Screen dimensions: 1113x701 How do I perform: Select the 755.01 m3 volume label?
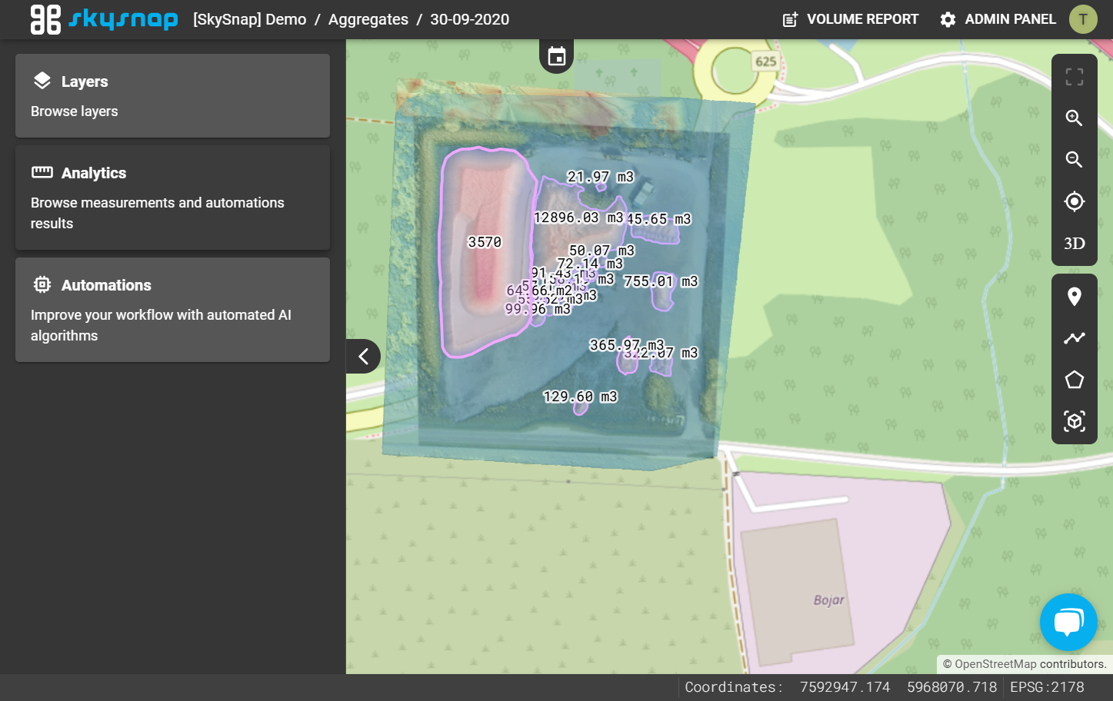(661, 281)
